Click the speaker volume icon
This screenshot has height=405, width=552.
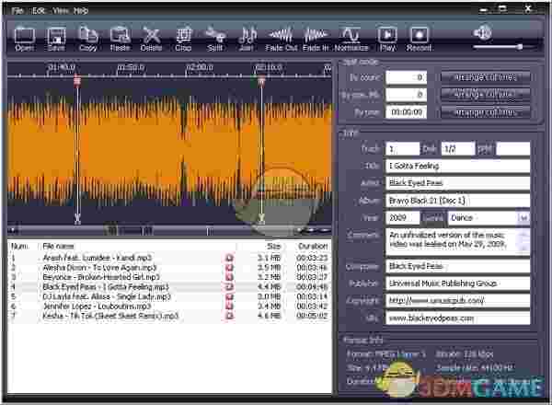(483, 32)
